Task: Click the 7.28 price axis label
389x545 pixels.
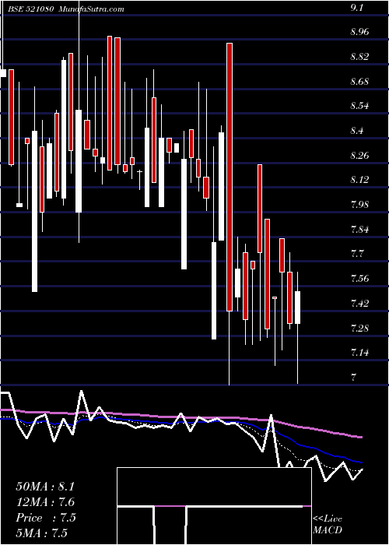Action: (359, 328)
